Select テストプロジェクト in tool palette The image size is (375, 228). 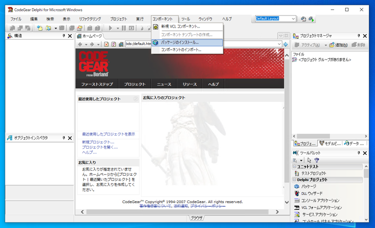click(310, 173)
